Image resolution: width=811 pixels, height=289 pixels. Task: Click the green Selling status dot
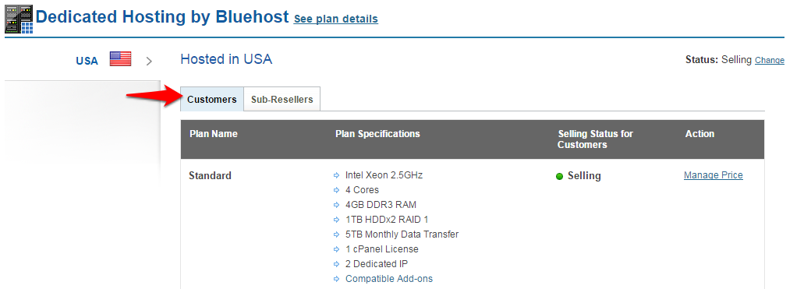click(x=559, y=177)
